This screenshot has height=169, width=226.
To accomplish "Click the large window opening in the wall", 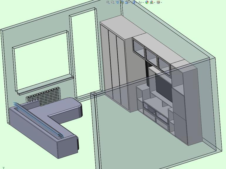I will point(41,62).
